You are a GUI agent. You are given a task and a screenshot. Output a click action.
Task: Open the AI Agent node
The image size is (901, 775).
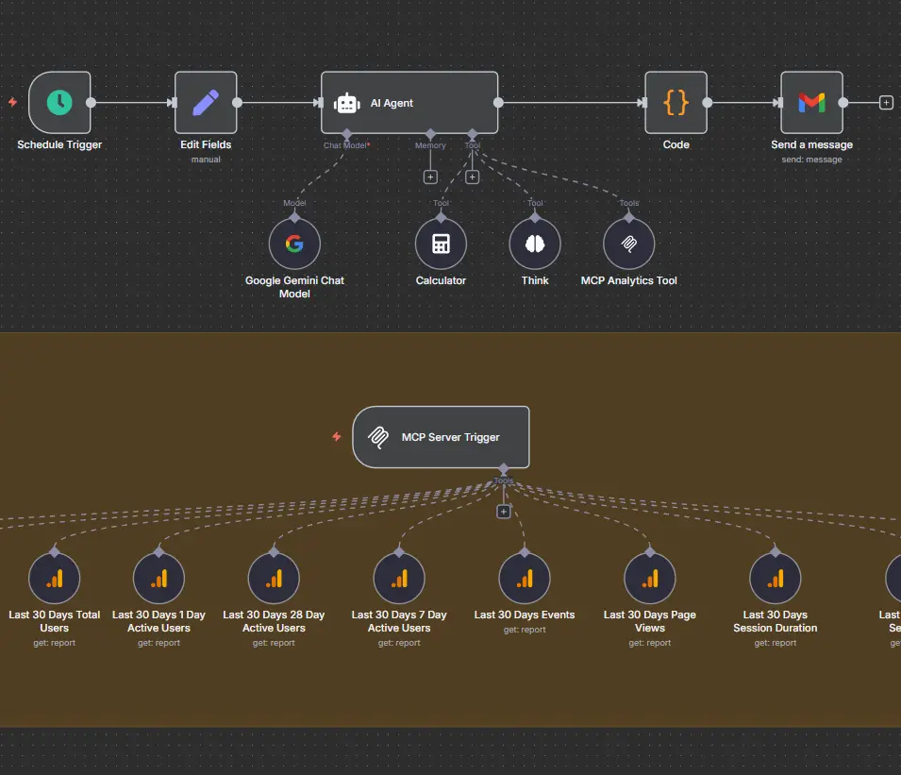409,103
